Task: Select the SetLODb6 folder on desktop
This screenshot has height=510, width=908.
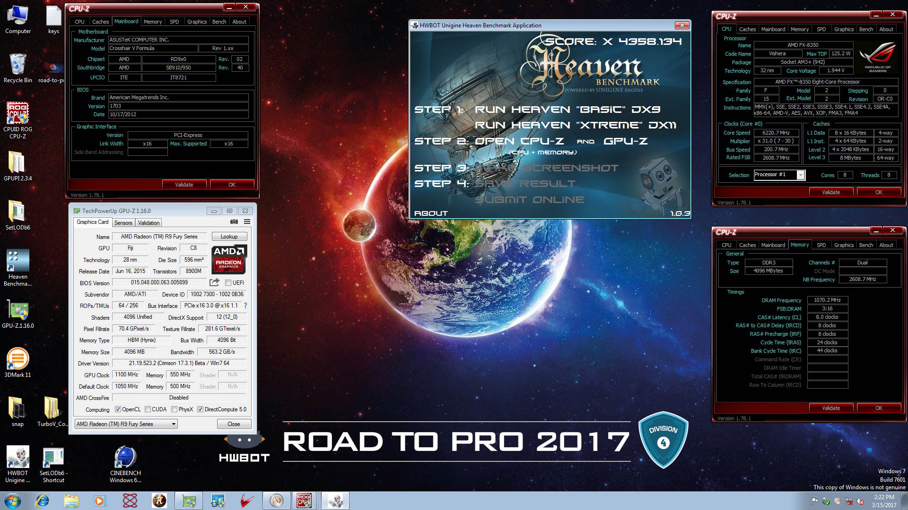Action: coord(18,216)
